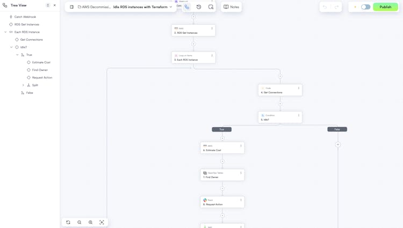Zoom out the canvas

pos(80,222)
